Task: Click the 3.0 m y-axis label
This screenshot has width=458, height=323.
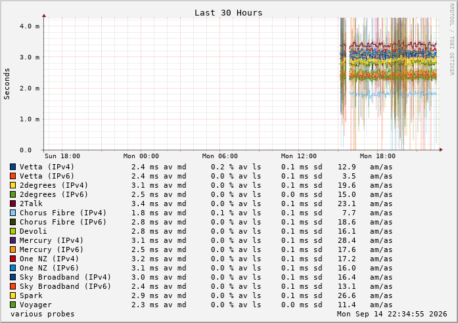Action: pos(30,57)
